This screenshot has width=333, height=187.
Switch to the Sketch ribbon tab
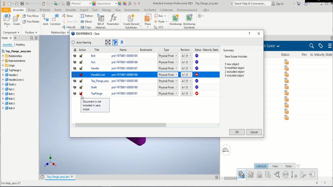(x=58, y=10)
